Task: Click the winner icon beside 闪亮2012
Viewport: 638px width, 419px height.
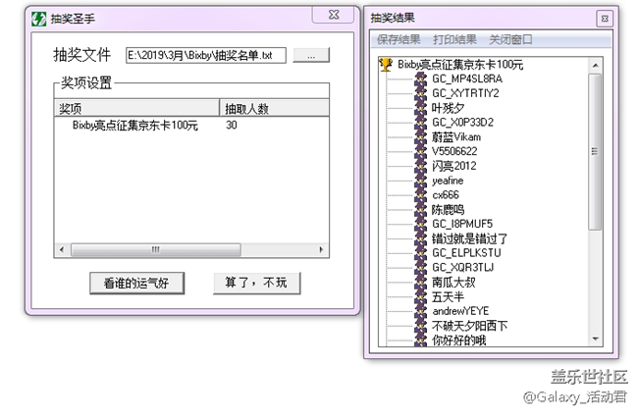Action: (x=420, y=166)
